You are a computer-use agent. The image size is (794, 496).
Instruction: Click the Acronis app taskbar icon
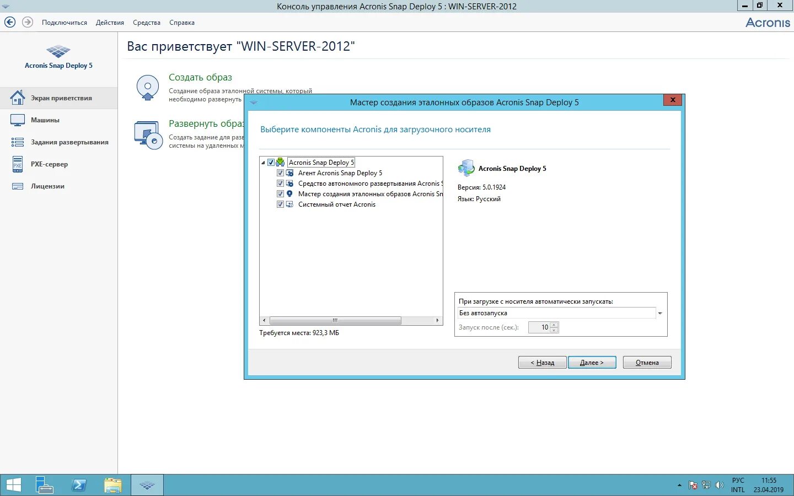pyautogui.click(x=147, y=485)
